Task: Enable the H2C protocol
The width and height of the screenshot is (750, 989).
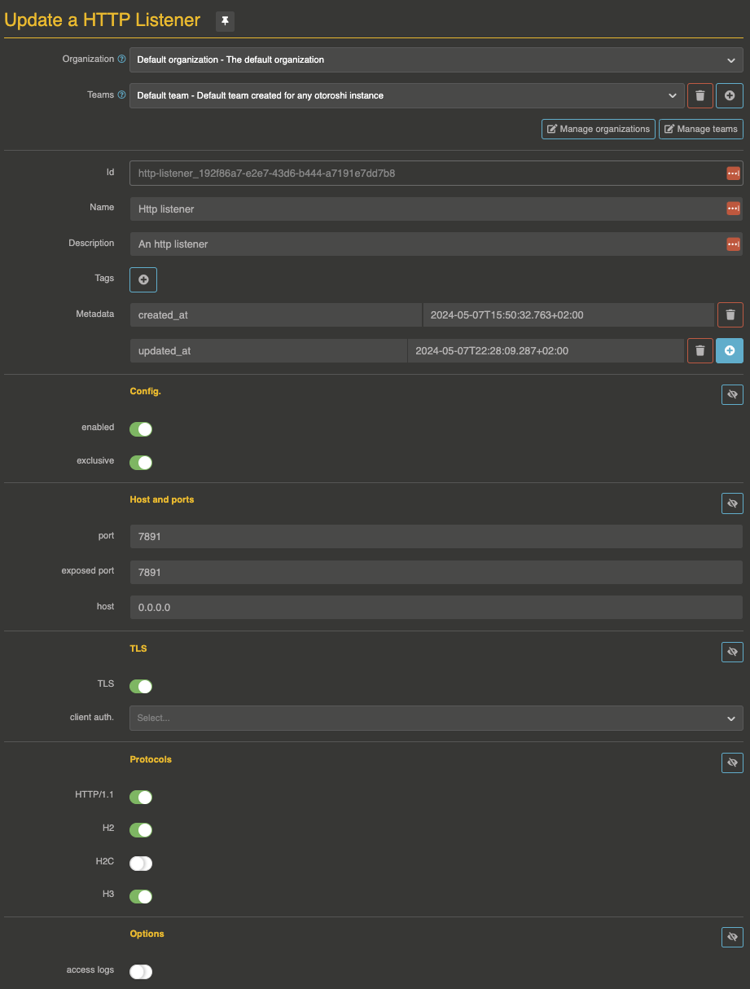Action: pos(141,864)
